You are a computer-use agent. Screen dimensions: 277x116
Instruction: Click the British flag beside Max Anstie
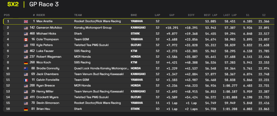click(x=26, y=22)
